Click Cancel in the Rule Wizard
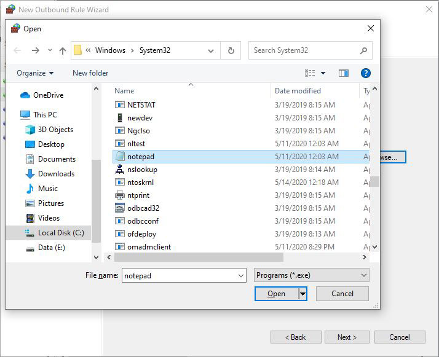This screenshot has height=357, width=439. pyautogui.click(x=400, y=337)
